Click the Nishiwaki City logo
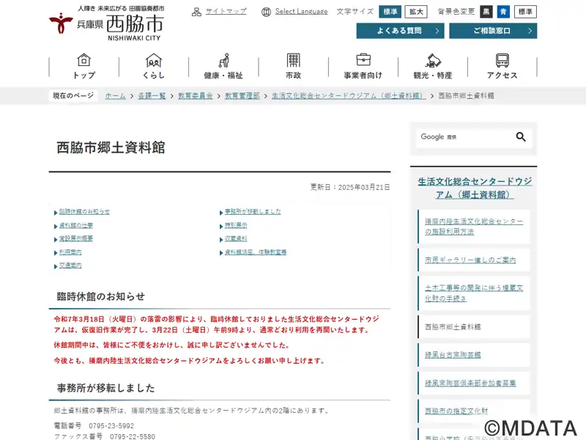This screenshot has width=586, height=440. tap(106, 23)
